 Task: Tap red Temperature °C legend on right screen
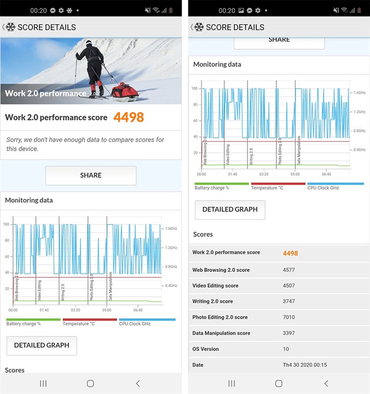point(278,186)
